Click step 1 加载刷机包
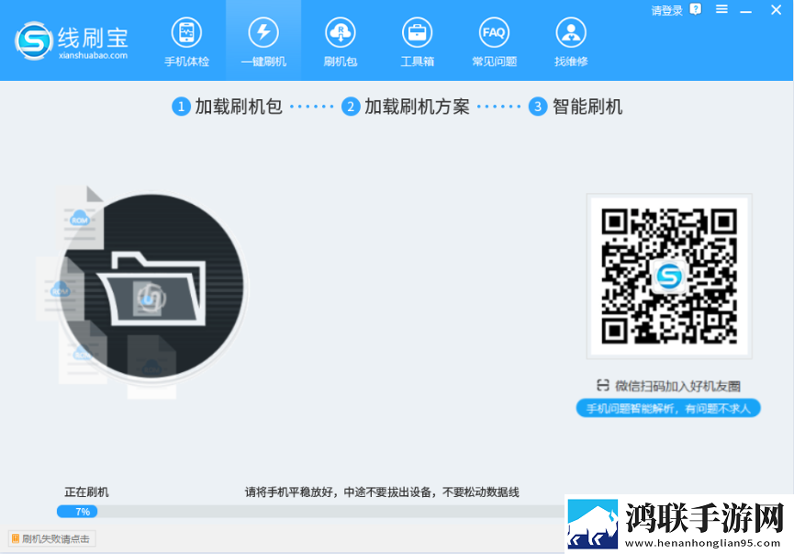The height and width of the screenshot is (554, 794). [x=227, y=107]
